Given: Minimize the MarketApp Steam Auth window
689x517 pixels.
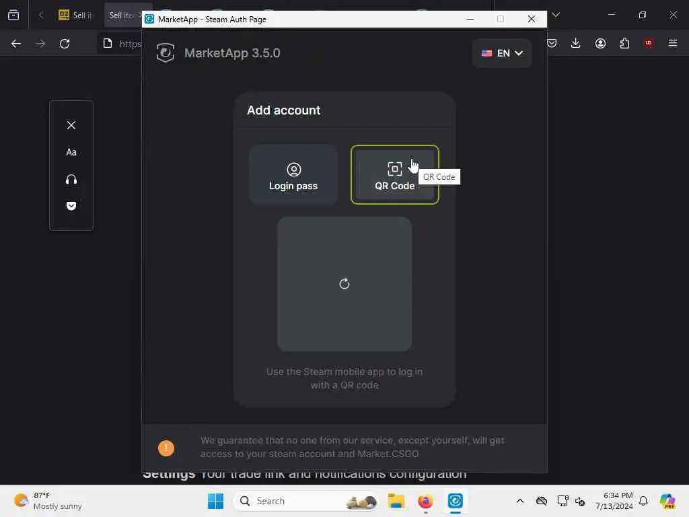Looking at the screenshot, I should [x=470, y=19].
